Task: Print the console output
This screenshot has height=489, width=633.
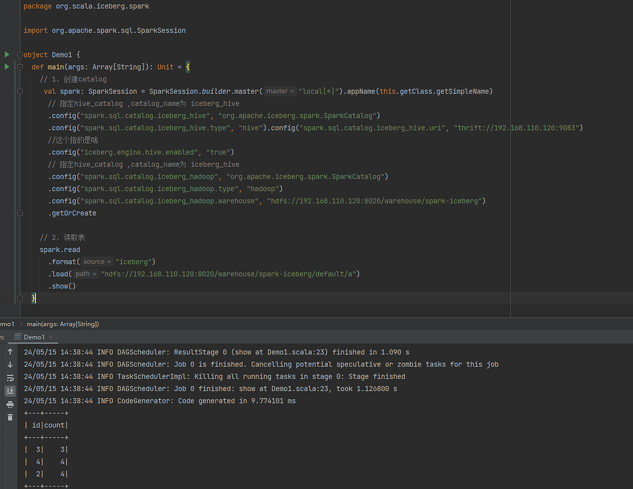Action: pos(10,405)
